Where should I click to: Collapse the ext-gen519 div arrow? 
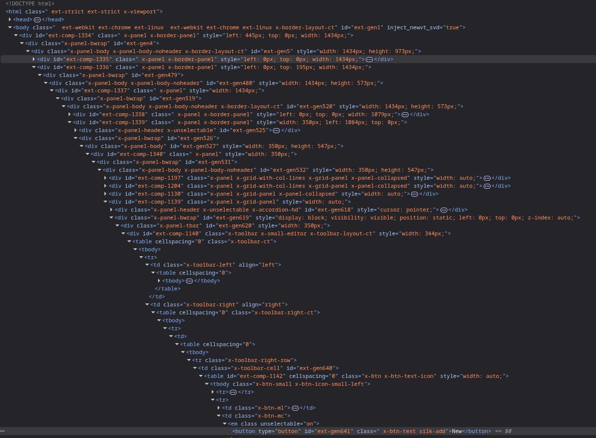[58, 98]
